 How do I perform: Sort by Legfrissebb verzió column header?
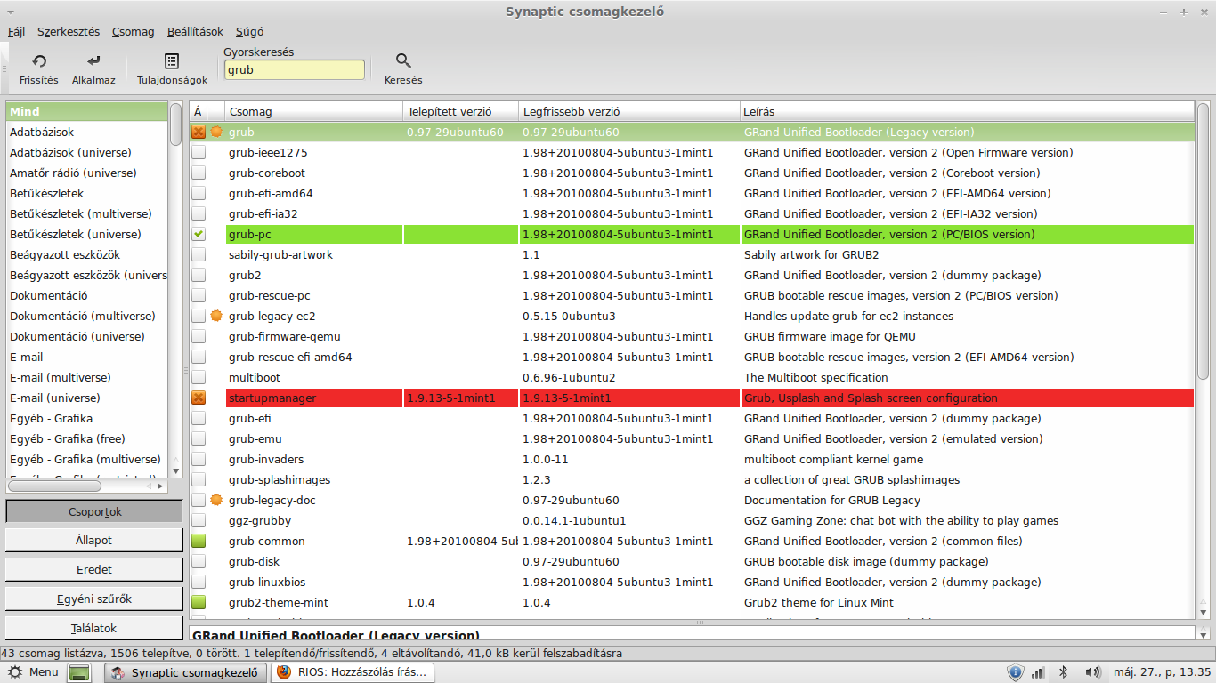coord(629,111)
